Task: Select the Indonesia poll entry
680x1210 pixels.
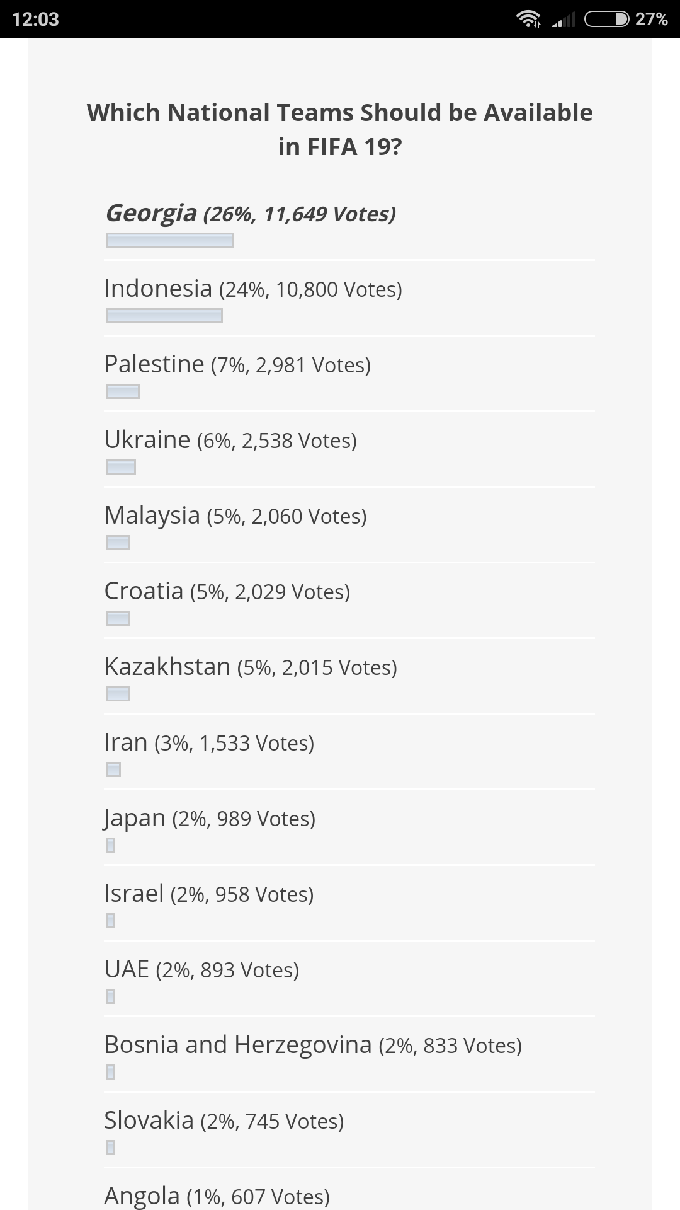Action: tap(253, 289)
